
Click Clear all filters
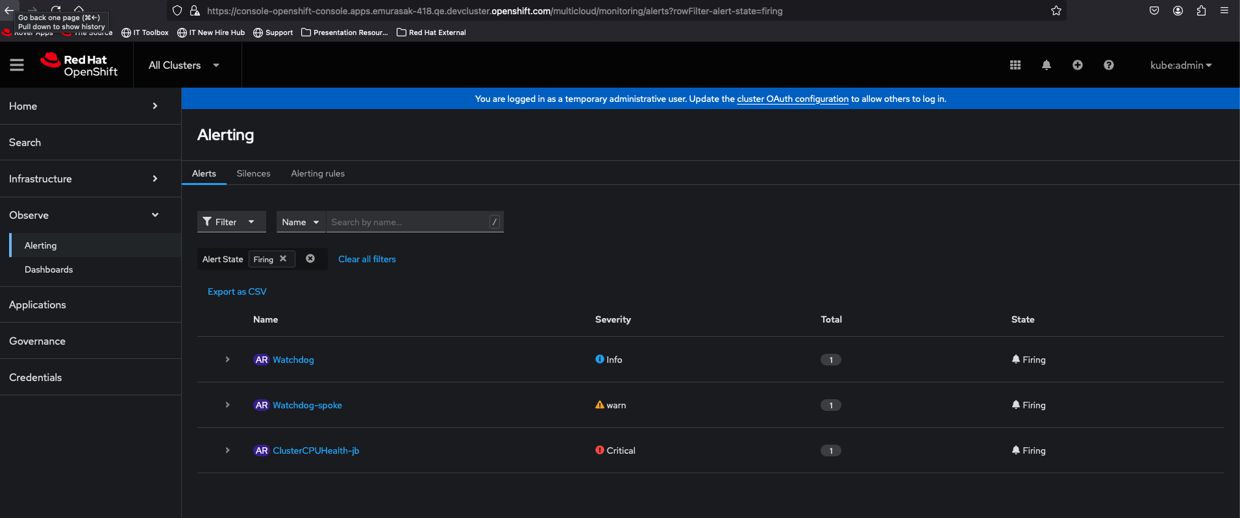coord(367,259)
